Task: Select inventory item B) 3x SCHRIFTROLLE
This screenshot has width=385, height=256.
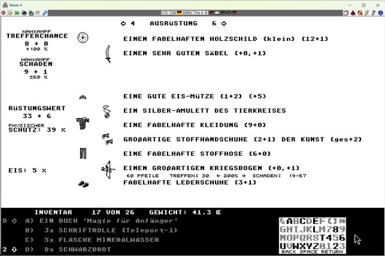Action: pos(101,230)
